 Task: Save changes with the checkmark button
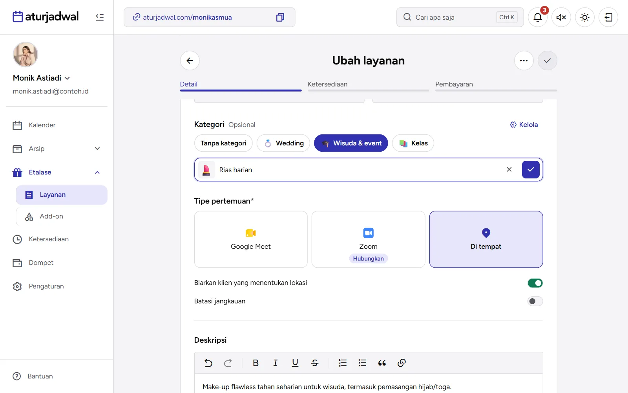pos(548,61)
